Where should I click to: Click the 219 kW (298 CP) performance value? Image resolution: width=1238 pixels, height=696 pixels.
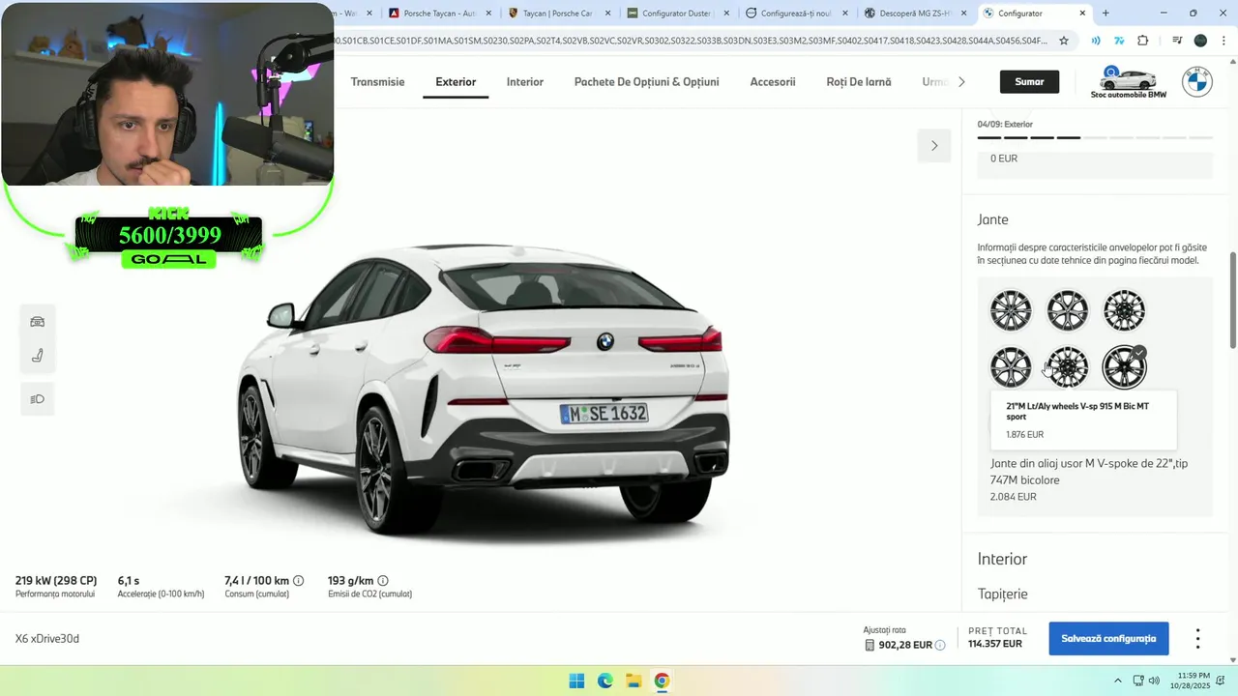56,581
